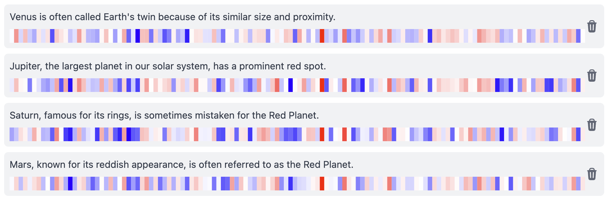Click the last blue cell in Jupiter heatmap

(x=578, y=85)
